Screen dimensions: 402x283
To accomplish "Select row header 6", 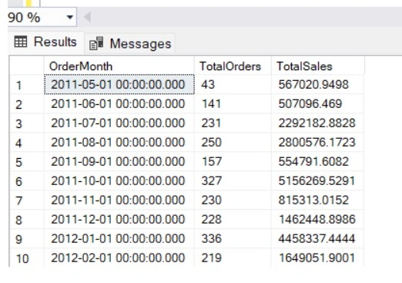I will 27,181.
